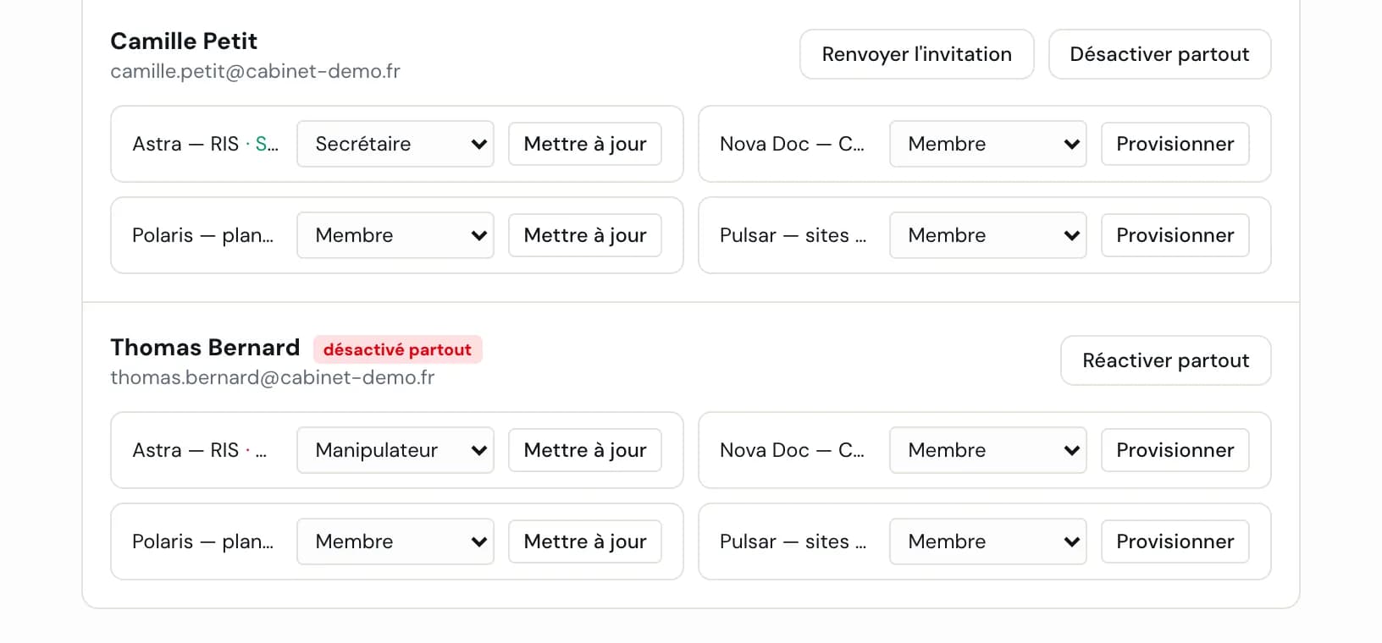1382x643 pixels.
Task: Click the name Thomas Bernard
Action: tap(205, 347)
